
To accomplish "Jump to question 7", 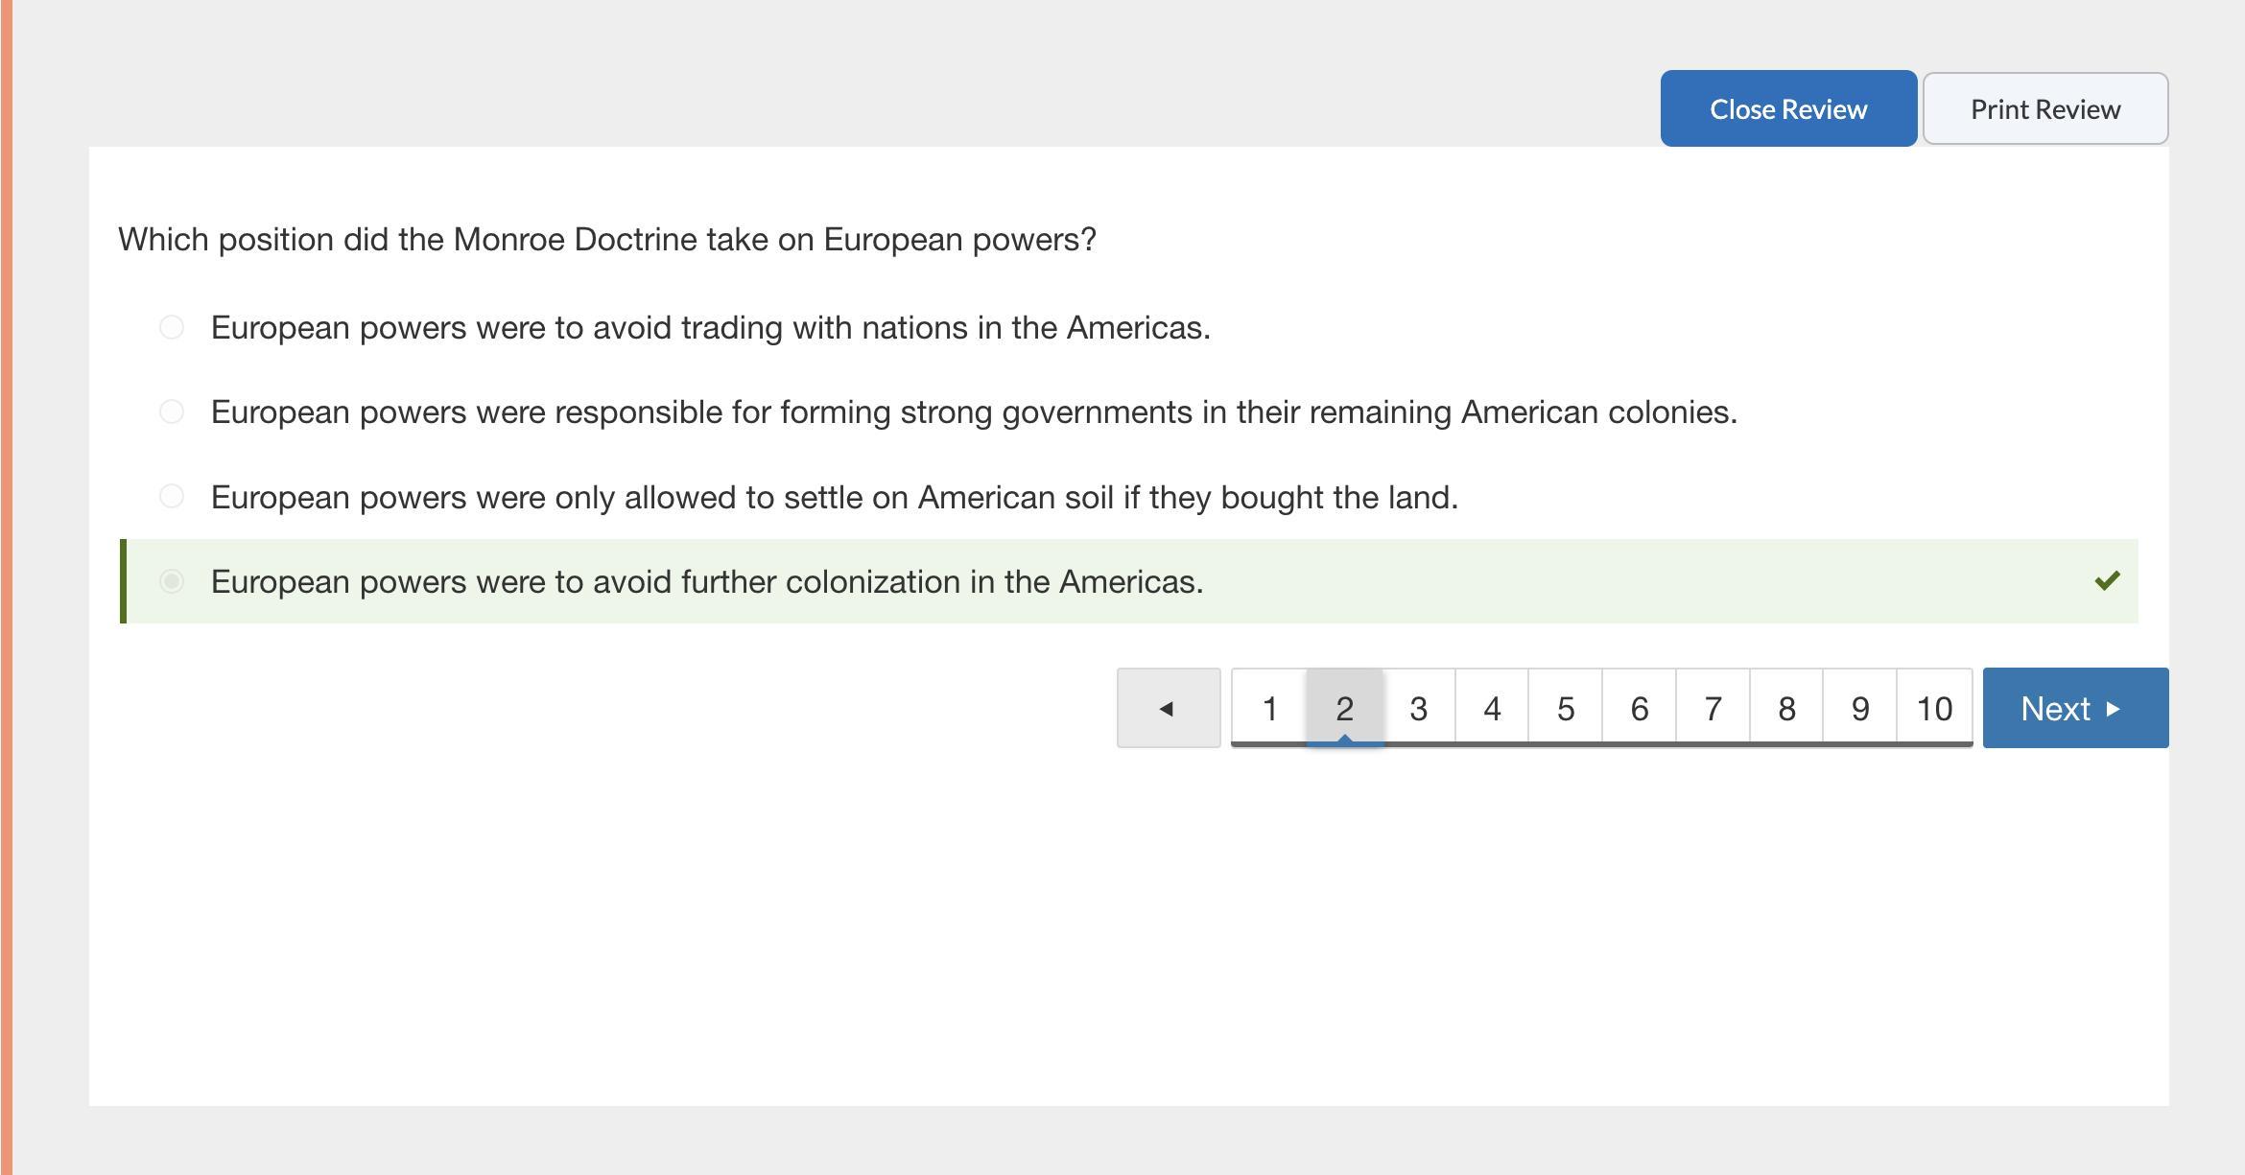I will (x=1713, y=708).
